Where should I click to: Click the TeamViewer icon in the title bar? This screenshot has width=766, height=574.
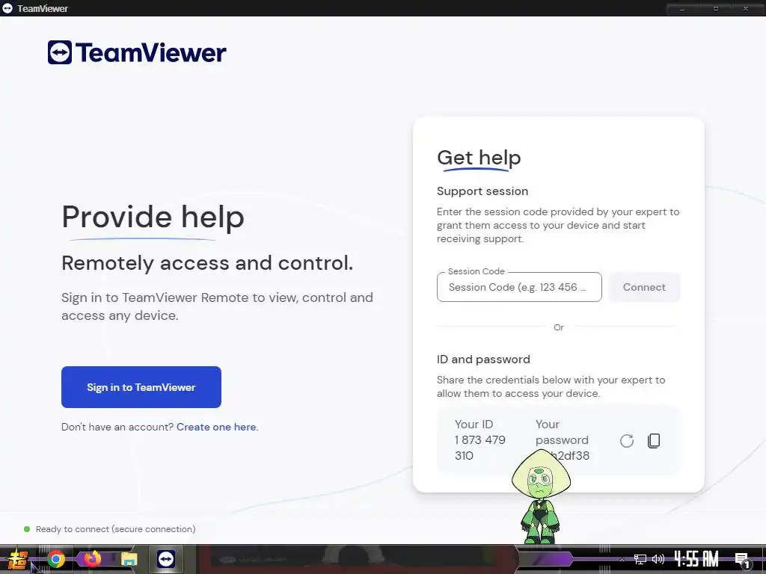coord(7,8)
